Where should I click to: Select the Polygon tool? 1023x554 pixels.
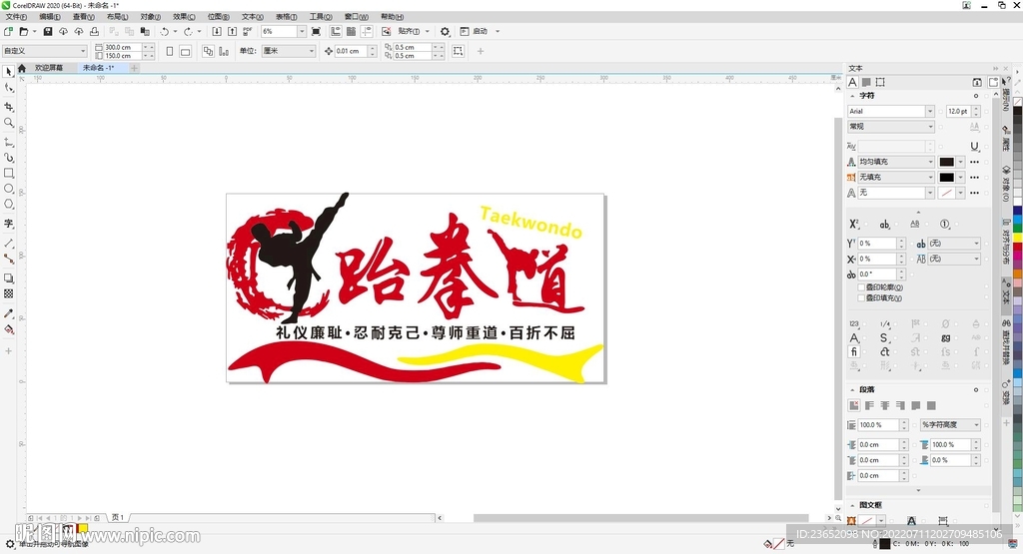coord(8,204)
